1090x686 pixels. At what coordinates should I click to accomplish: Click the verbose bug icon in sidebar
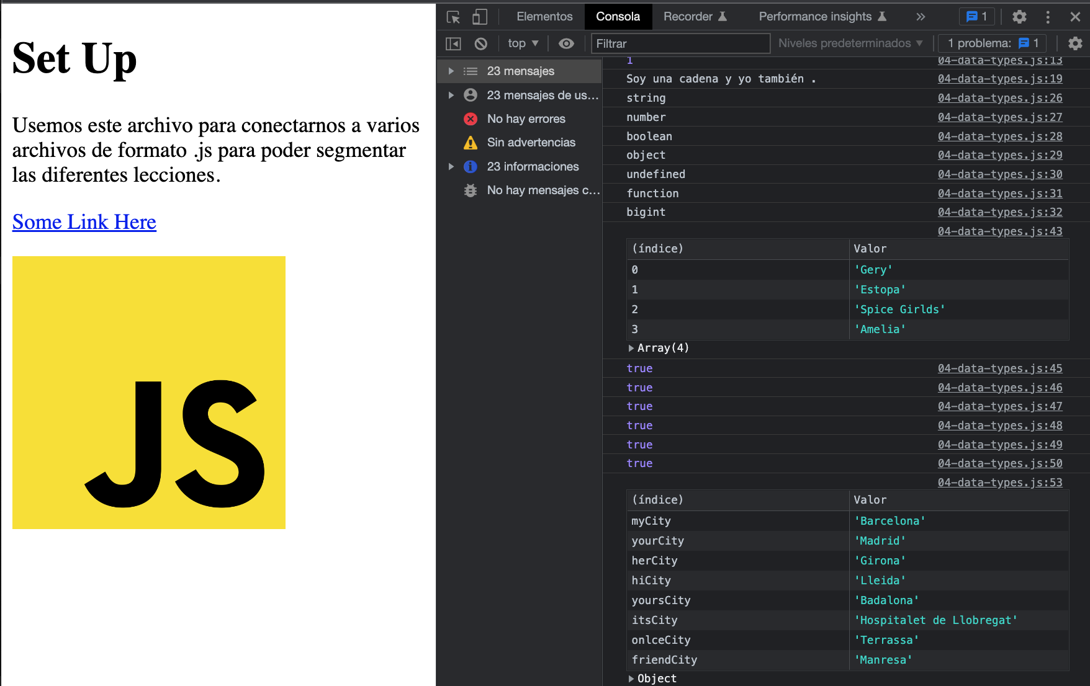click(471, 190)
